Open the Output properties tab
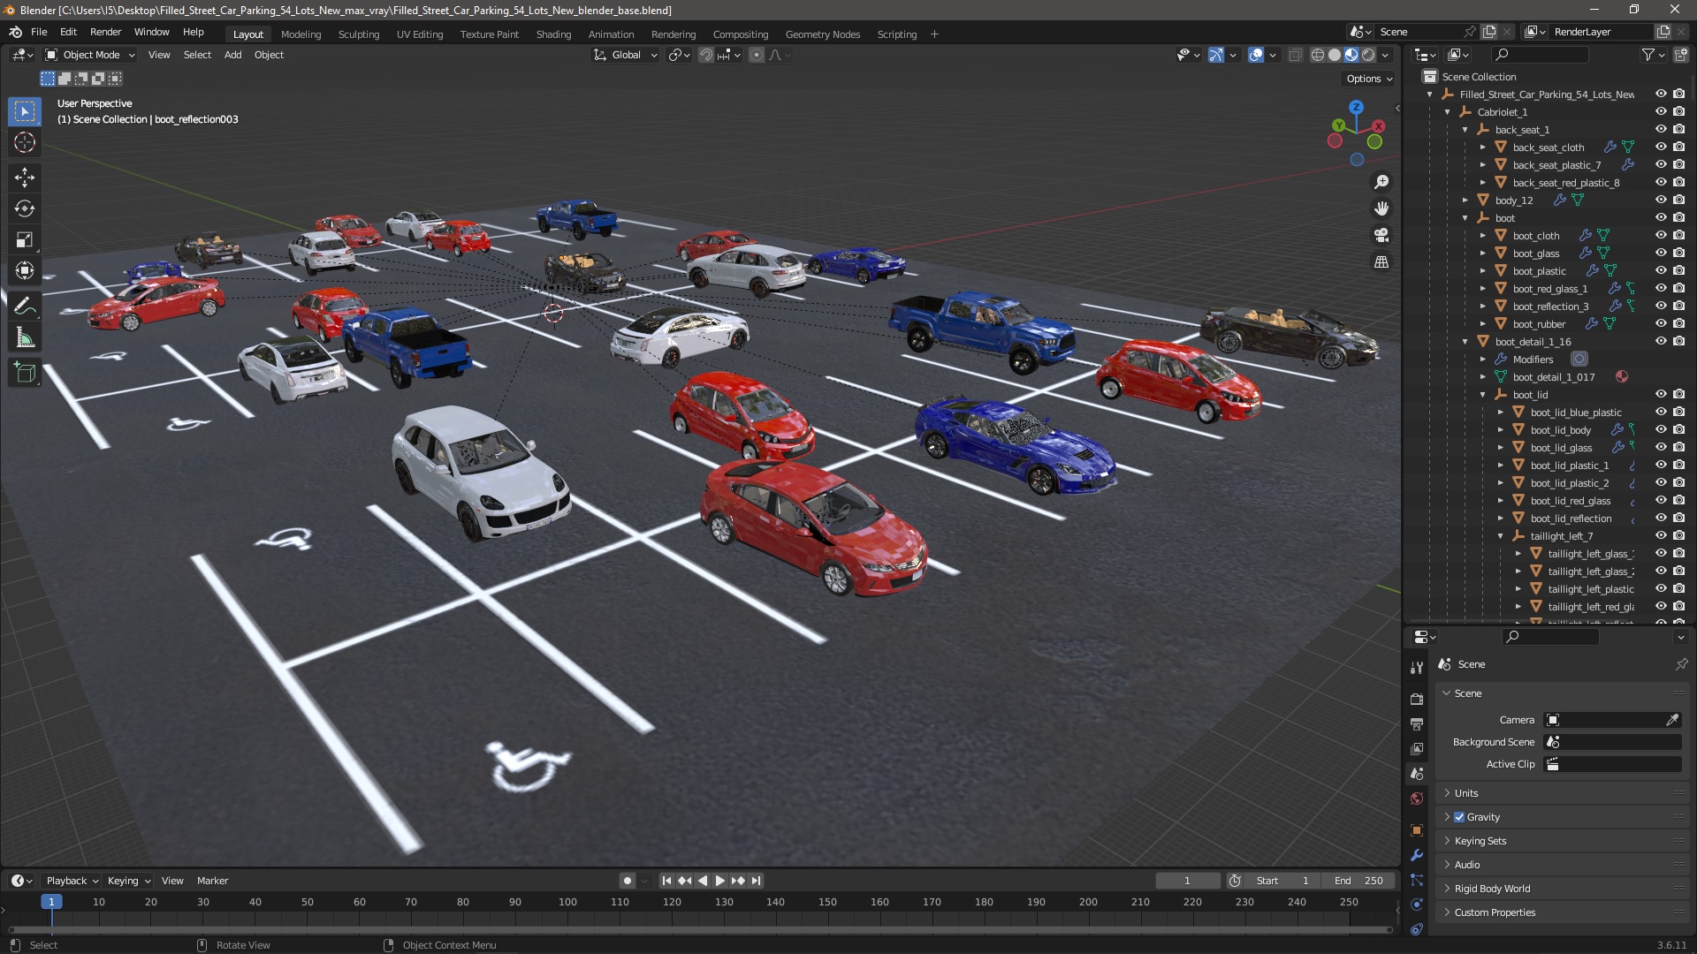1697x954 pixels. 1417,723
